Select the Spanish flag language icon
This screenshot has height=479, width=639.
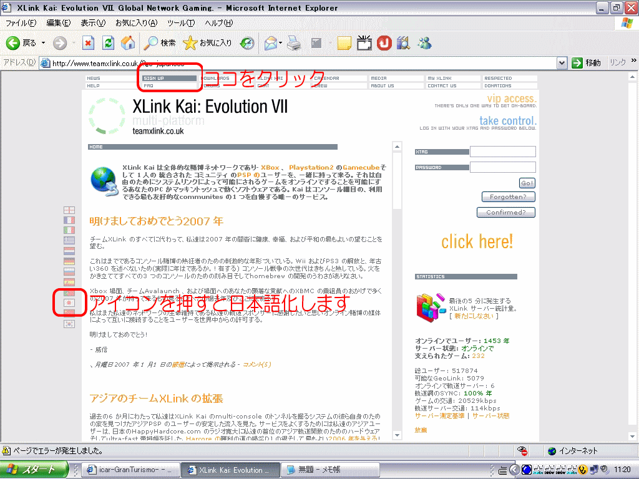[69, 282]
